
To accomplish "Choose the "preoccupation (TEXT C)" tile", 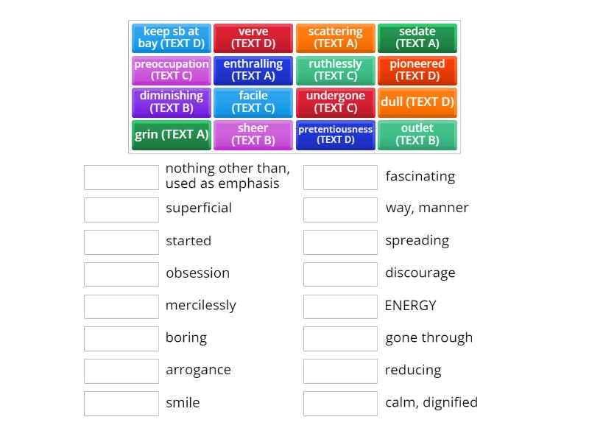I will coord(171,70).
